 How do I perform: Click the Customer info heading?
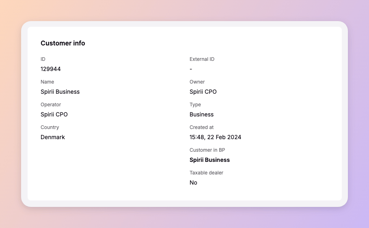pos(63,43)
